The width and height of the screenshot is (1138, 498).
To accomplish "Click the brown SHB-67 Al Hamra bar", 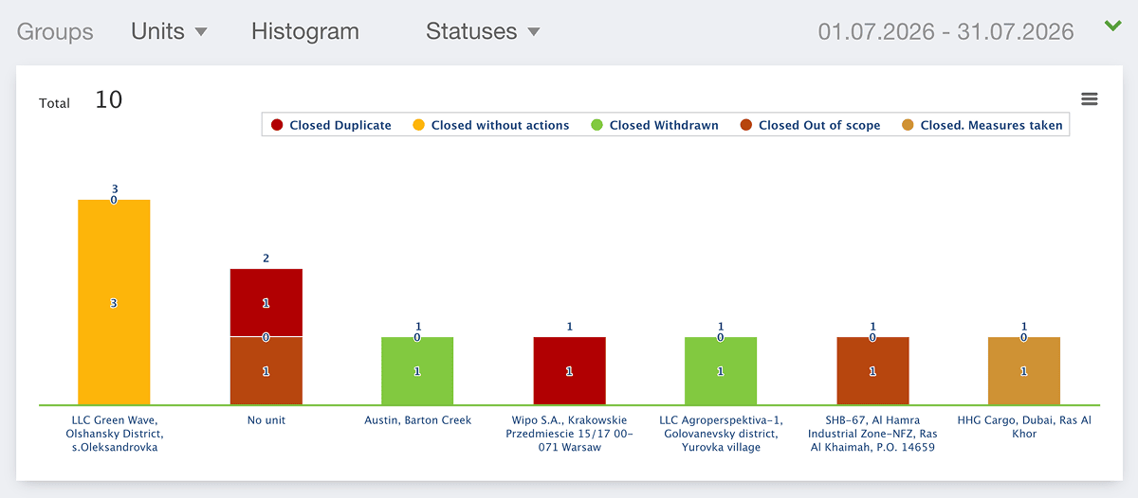I will (872, 371).
